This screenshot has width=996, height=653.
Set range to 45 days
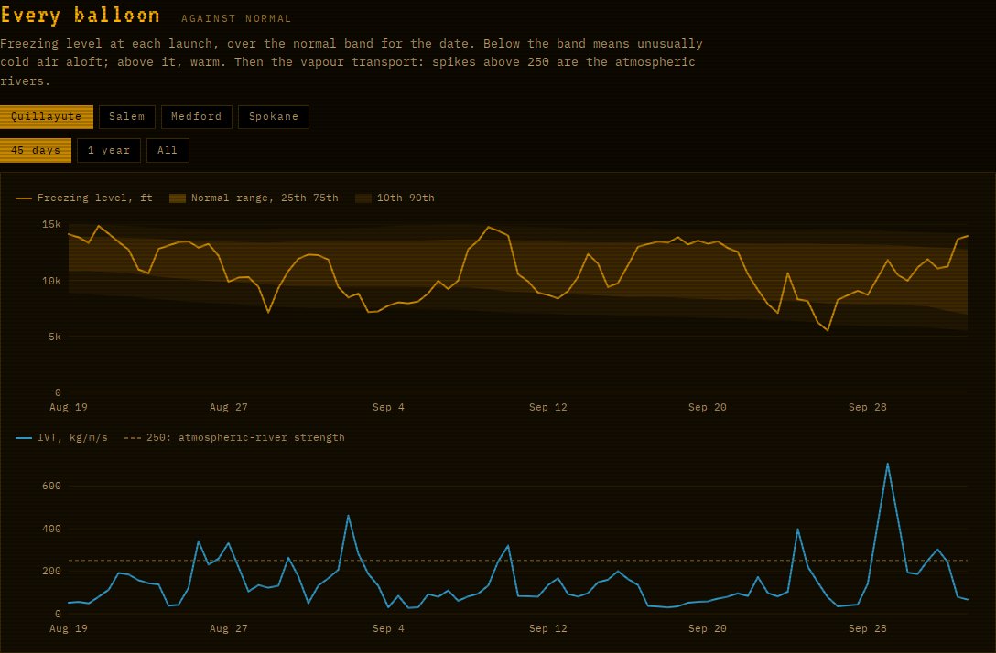(x=36, y=150)
